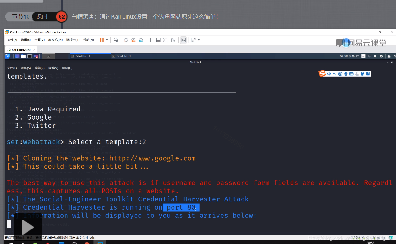Click the Sogou voice input microphone icon
Screen dimensions: 396x244
pos(346,74)
